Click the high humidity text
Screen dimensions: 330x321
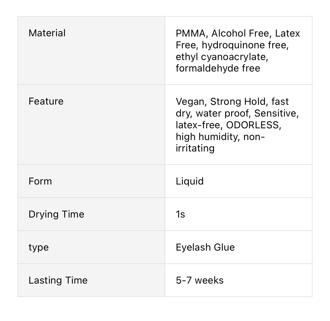tap(208, 136)
